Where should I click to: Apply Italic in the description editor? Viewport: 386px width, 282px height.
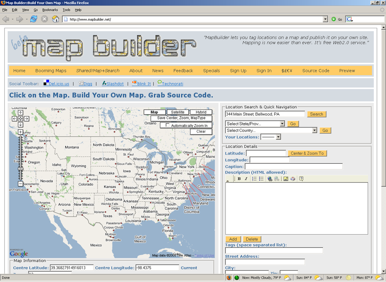coord(246,179)
